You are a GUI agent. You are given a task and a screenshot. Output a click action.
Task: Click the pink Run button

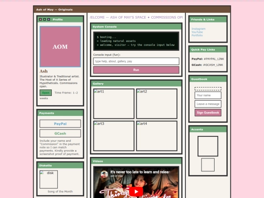pos(136,70)
